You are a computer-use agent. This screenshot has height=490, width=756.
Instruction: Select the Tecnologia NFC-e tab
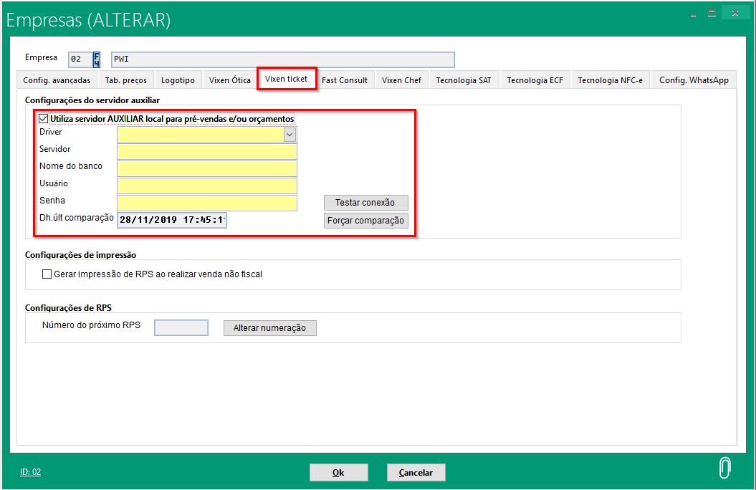click(x=610, y=80)
